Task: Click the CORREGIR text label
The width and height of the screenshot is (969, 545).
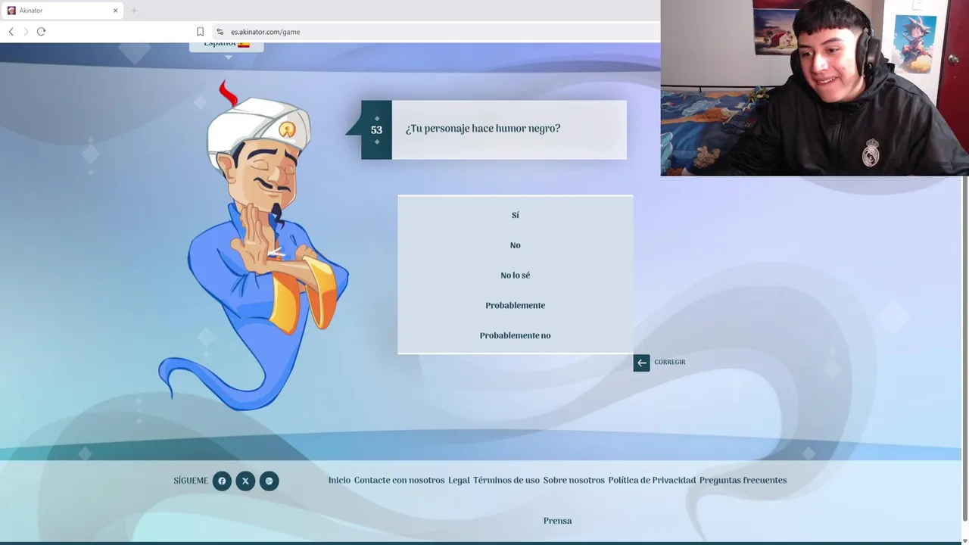Action: coord(670,363)
